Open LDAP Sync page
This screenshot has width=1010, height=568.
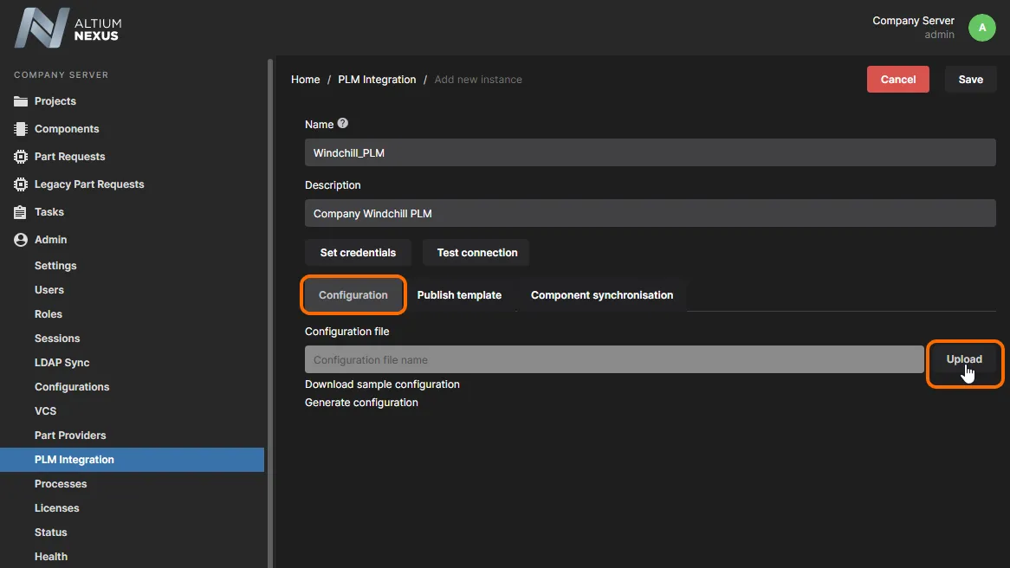tap(62, 363)
